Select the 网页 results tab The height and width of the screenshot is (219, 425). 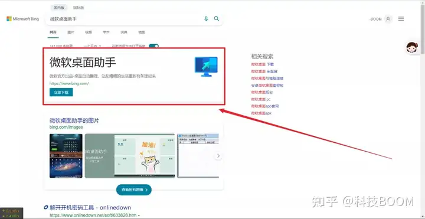53,32
